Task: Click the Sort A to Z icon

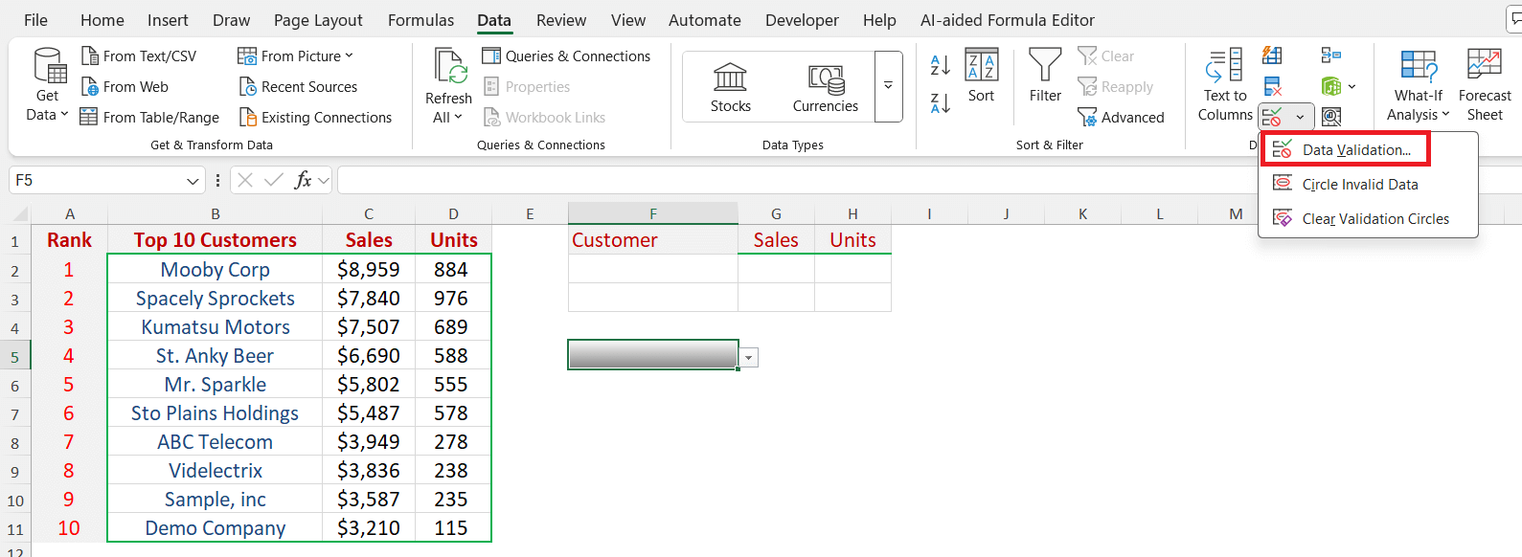Action: coord(940,65)
